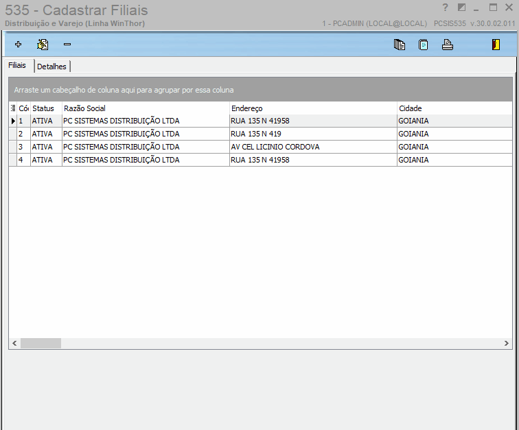Click ATIVA status in row 4

click(47, 160)
